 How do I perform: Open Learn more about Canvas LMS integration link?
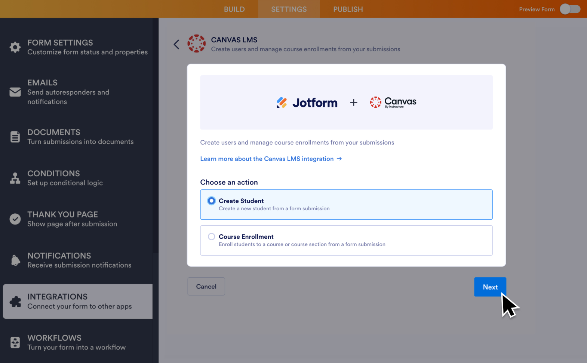pyautogui.click(x=271, y=159)
